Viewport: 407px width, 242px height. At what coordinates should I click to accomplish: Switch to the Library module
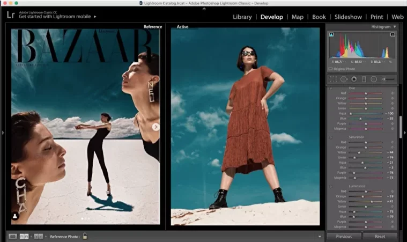point(242,17)
